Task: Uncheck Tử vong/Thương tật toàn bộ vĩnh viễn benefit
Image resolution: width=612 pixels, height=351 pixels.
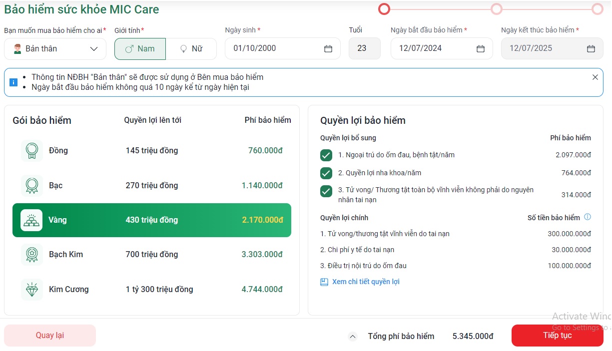Action: 326,191
